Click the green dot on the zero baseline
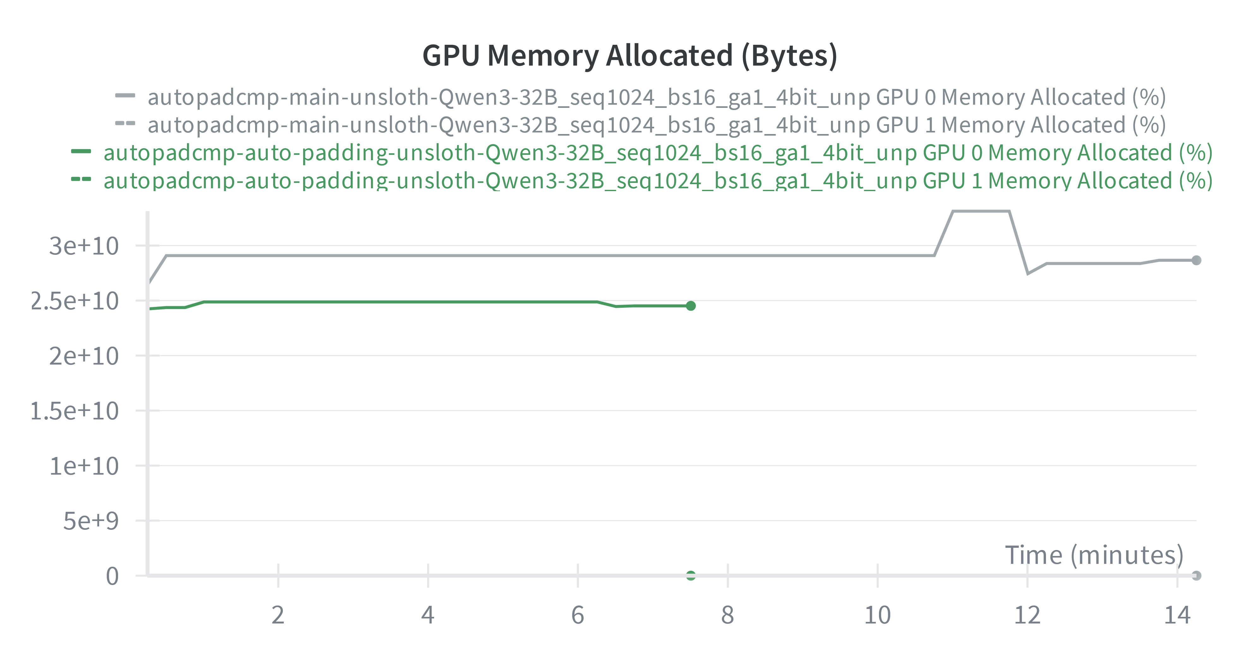This screenshot has height=661, width=1260. [691, 576]
